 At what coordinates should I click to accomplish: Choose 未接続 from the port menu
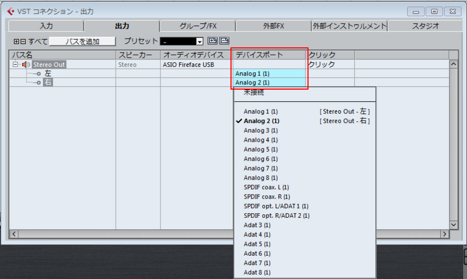(x=305, y=93)
